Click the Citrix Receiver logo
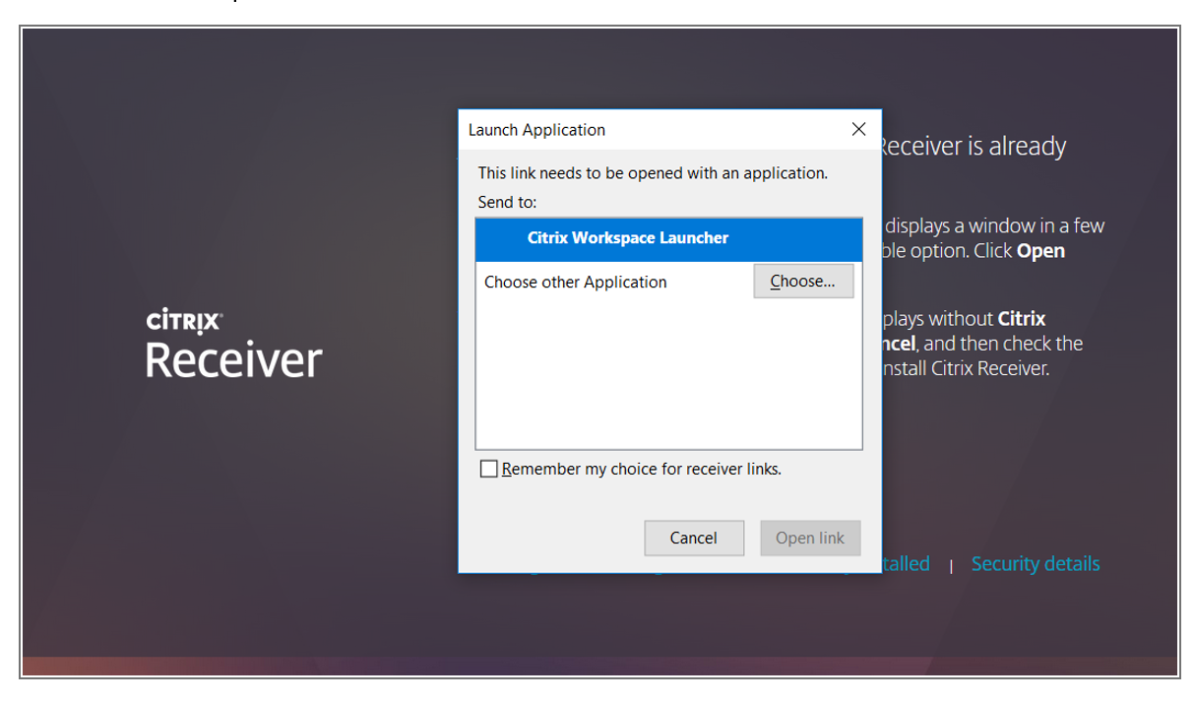The image size is (1195, 702). click(x=234, y=345)
